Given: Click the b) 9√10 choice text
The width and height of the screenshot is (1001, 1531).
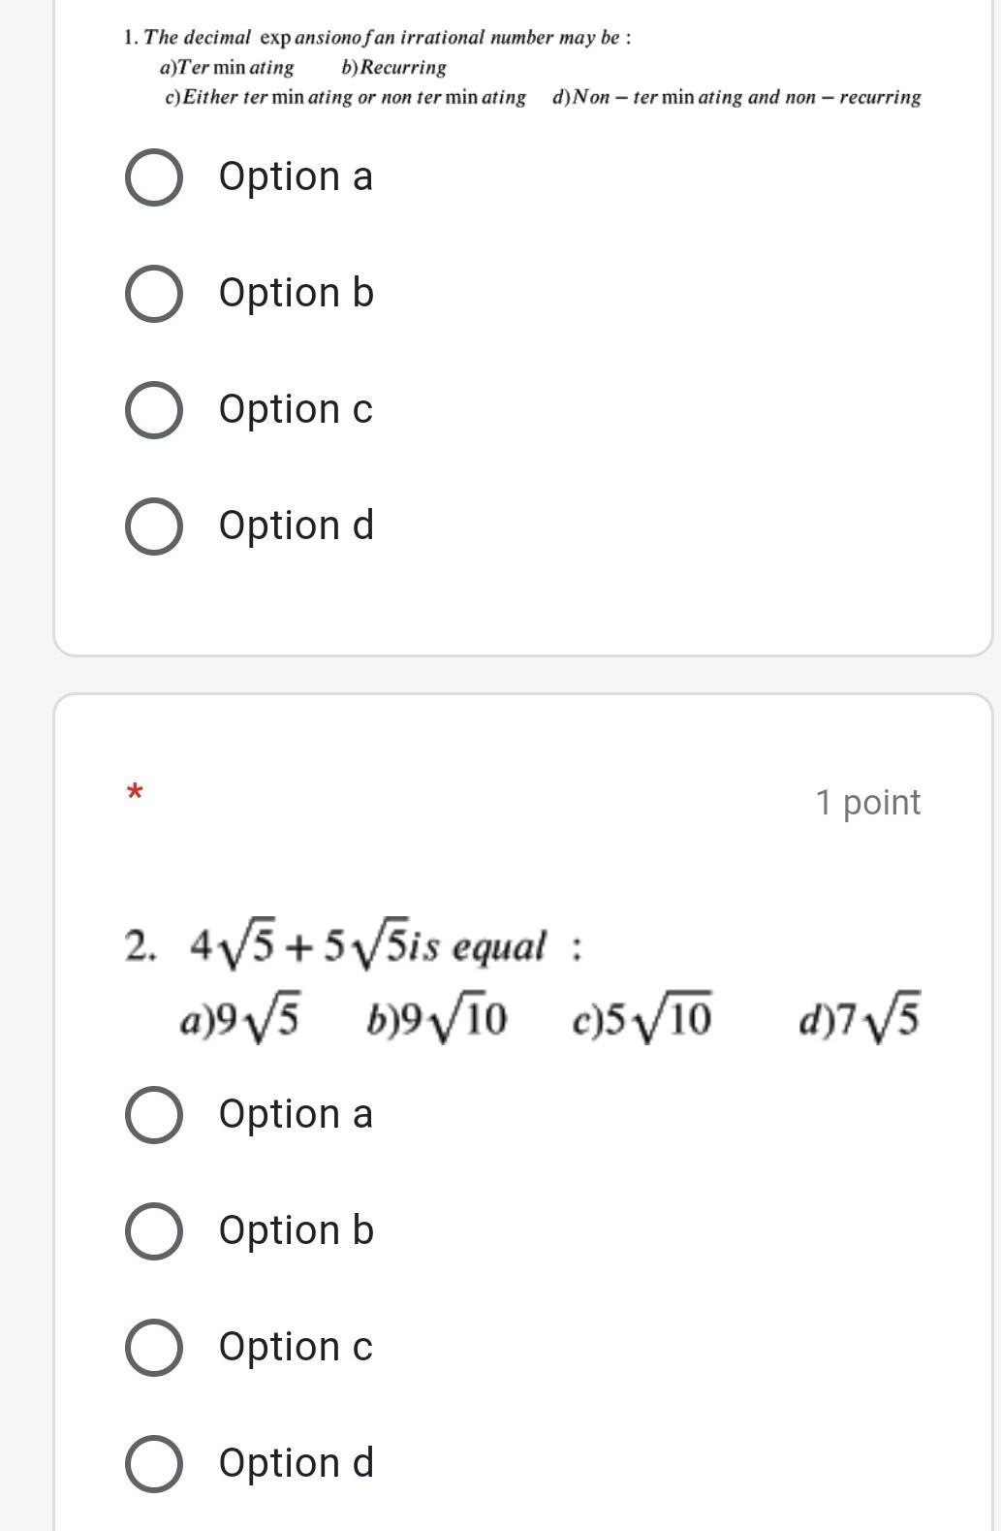Looking at the screenshot, I should coord(436,1020).
